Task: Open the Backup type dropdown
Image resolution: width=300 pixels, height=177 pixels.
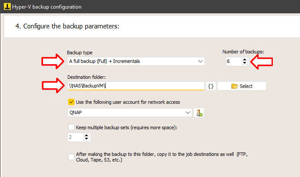Action: tap(136, 61)
